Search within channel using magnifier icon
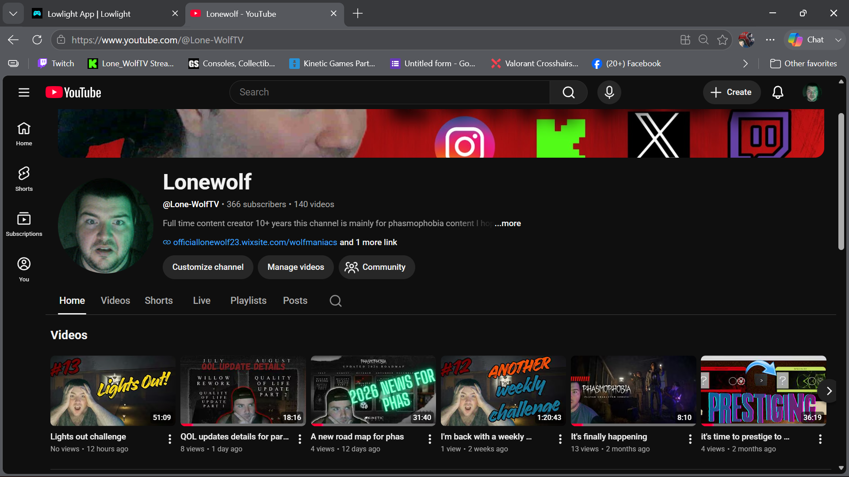Image resolution: width=849 pixels, height=477 pixels. click(x=336, y=301)
